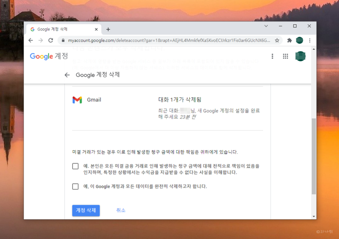Open the tab search chevron dropdown
339x239 pixels.
coord(266,26)
